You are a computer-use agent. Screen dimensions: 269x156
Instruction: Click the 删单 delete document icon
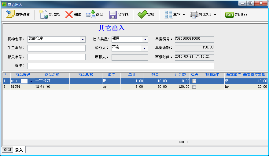pos(69,15)
